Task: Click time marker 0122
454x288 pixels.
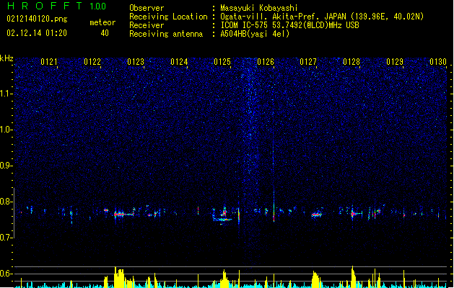Action: coord(92,62)
